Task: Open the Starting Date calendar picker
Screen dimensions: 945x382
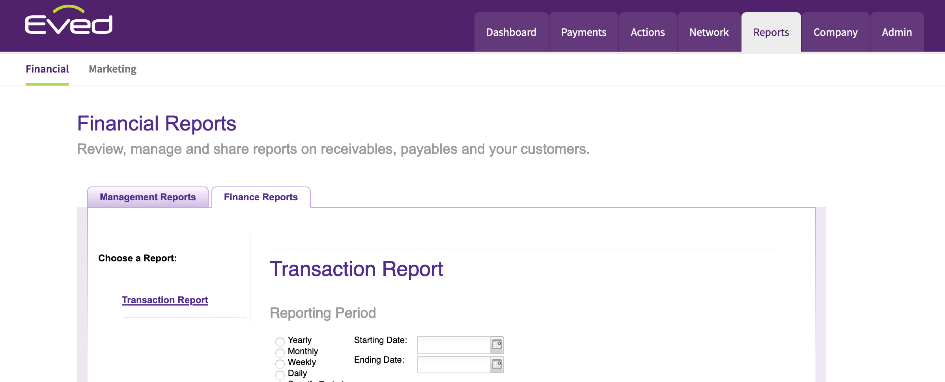Action: click(498, 344)
